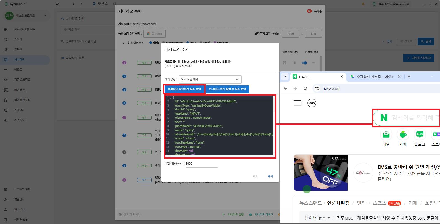Select the 스포츠 tab
The width and height of the screenshot is (440, 224).
[380, 203]
